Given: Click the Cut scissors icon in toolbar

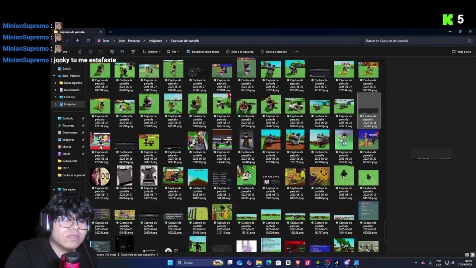Looking at the screenshot, I should (x=80, y=52).
